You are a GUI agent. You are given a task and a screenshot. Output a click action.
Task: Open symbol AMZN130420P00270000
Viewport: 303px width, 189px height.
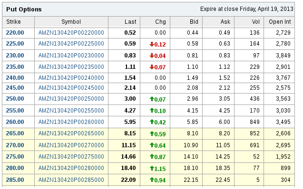(71, 145)
